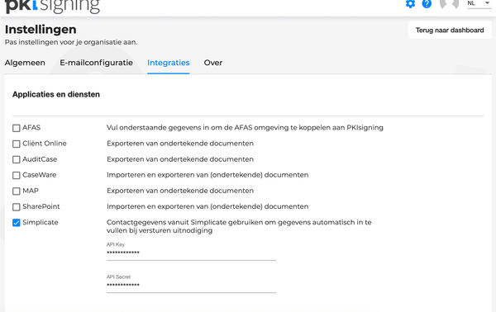The image size is (496, 312).
Task: Open the NL language dropdown
Action: pos(479,4)
